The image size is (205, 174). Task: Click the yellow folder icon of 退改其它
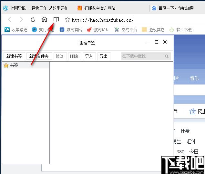tap(144, 30)
